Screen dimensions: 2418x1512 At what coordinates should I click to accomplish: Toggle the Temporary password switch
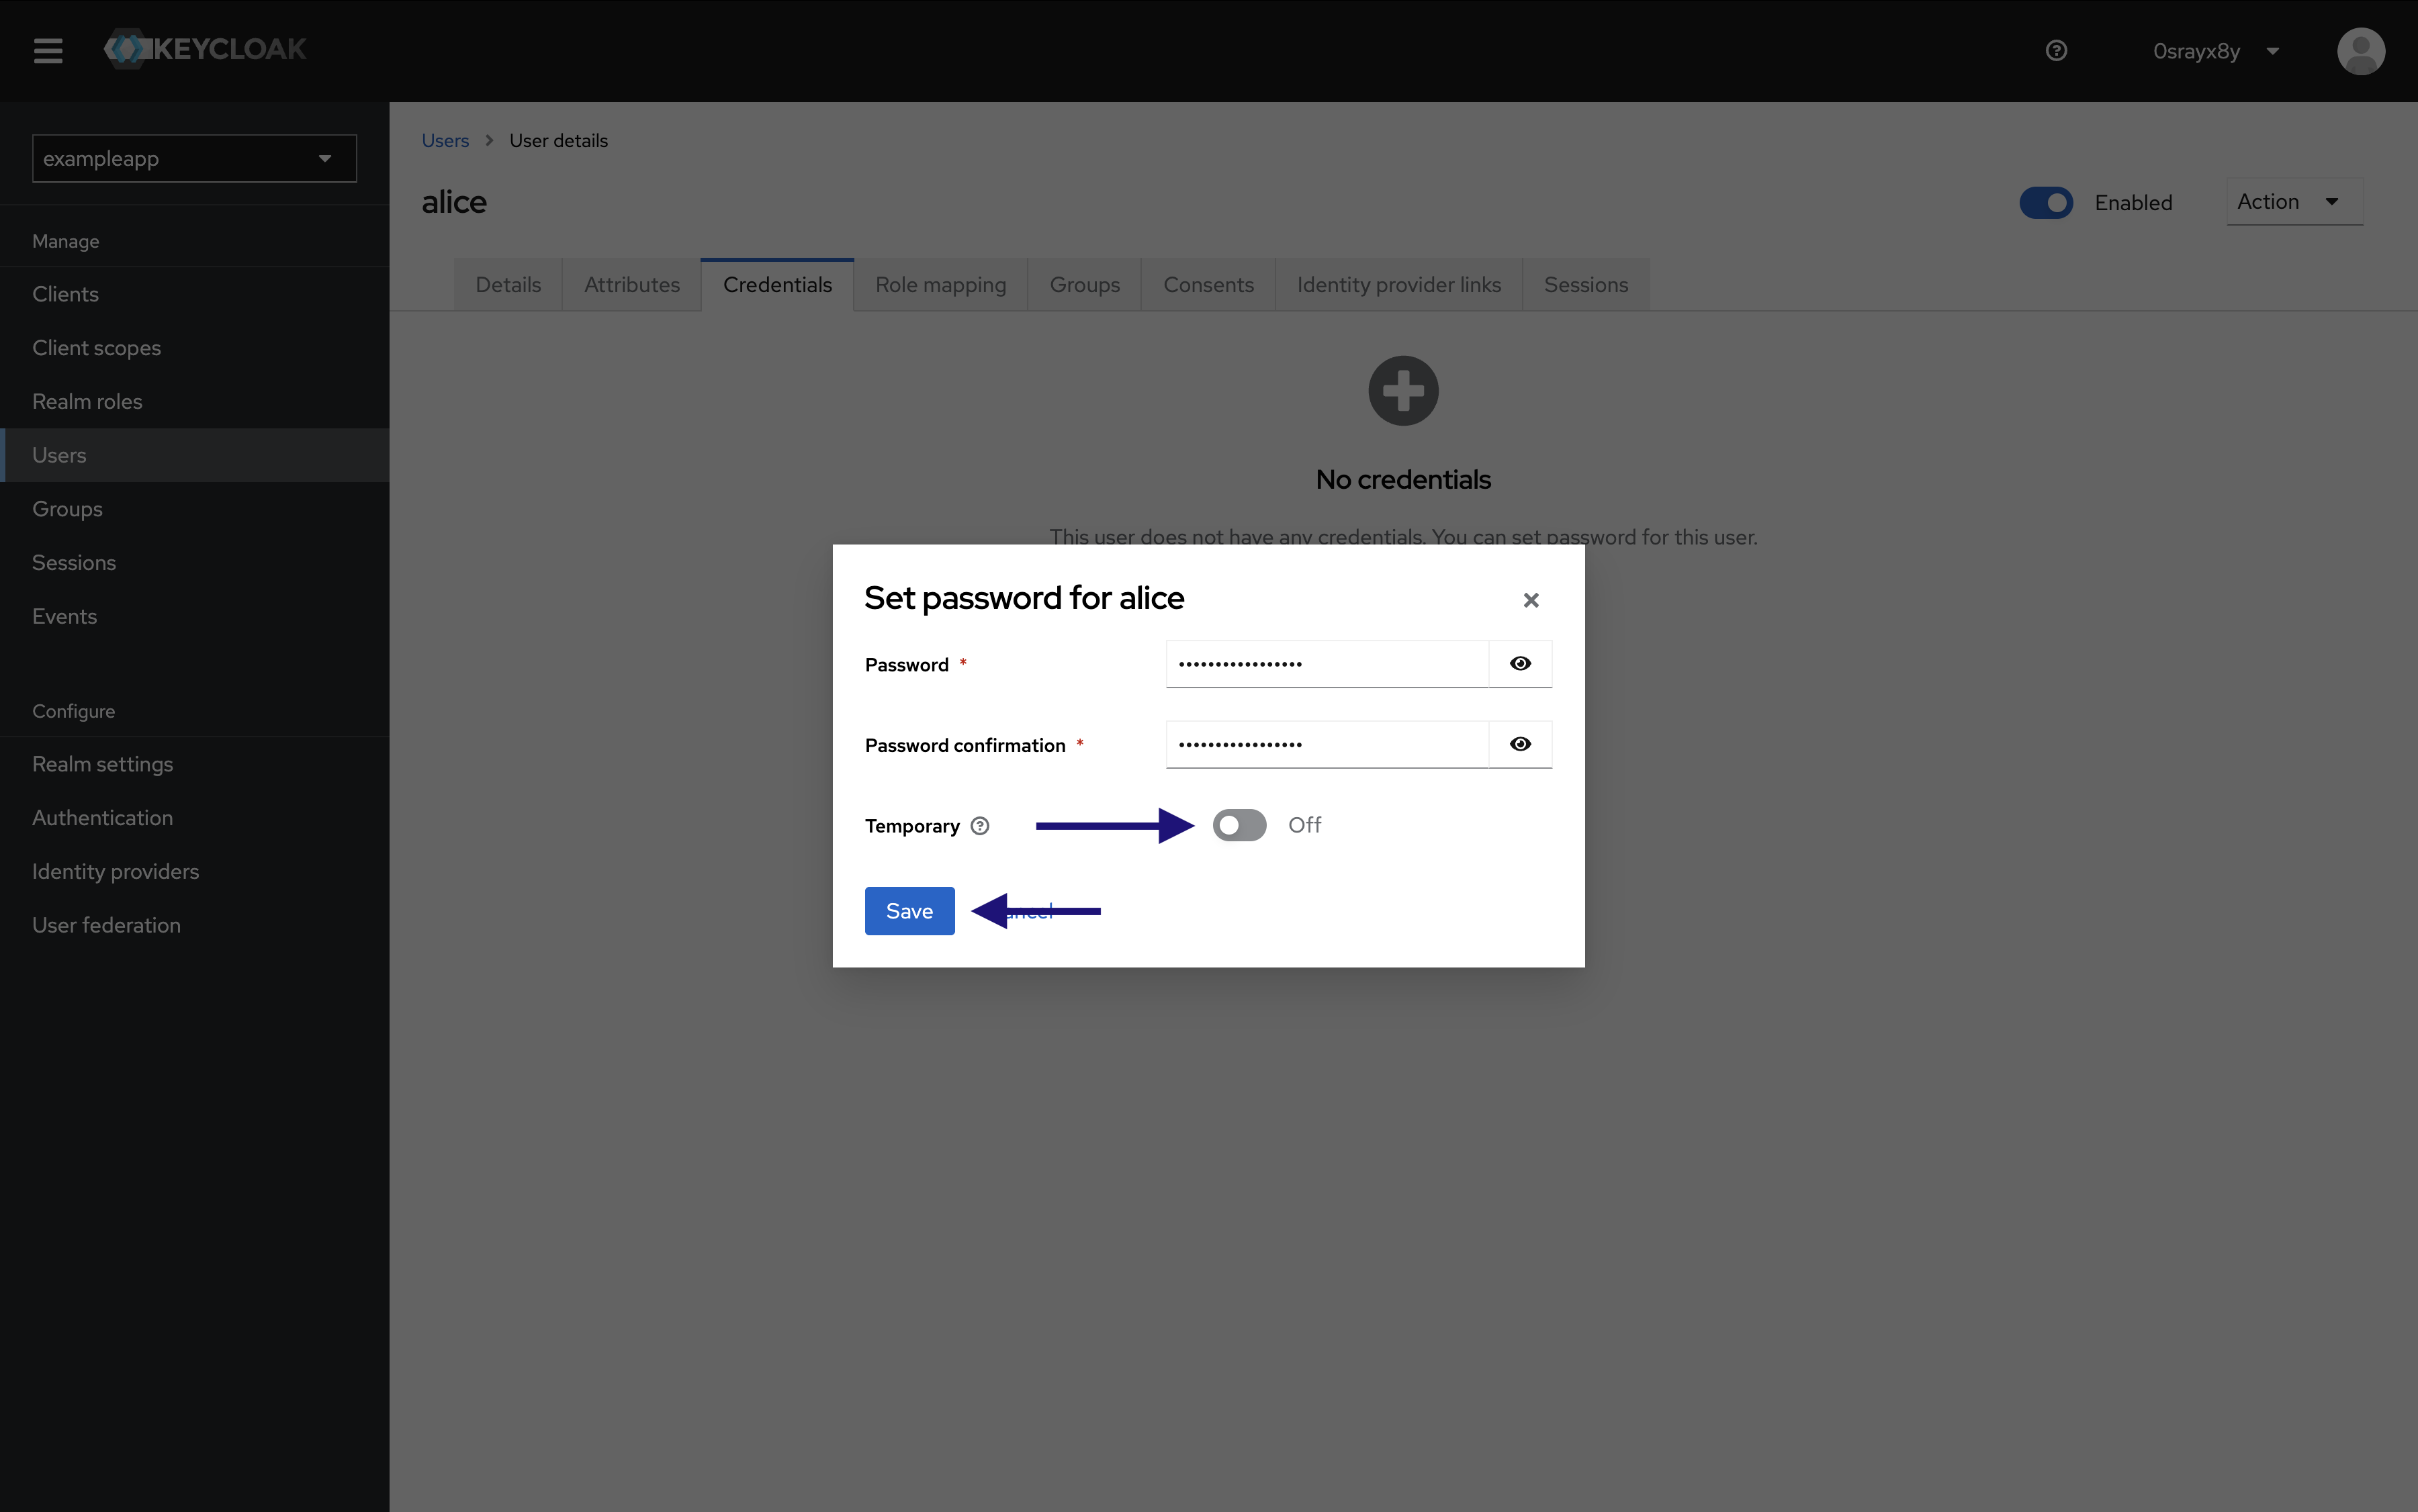point(1239,825)
